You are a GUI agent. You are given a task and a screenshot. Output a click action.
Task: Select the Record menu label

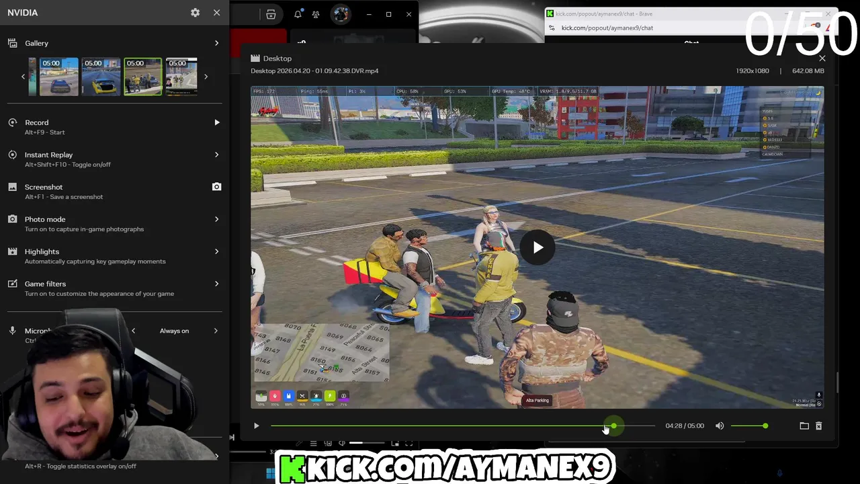(x=36, y=122)
